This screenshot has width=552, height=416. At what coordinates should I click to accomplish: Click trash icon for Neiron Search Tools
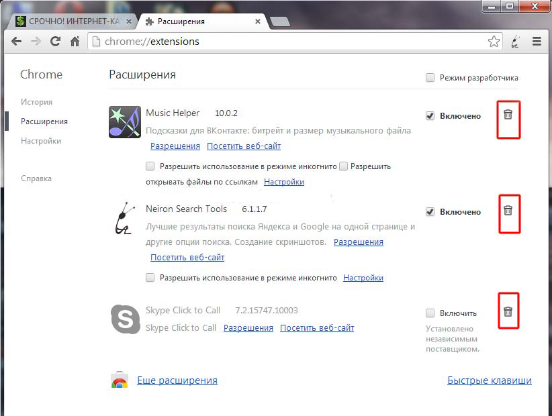[x=508, y=211]
